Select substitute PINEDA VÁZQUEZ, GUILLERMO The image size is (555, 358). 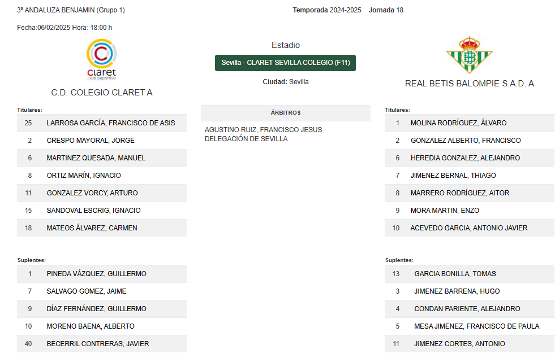pos(102,273)
